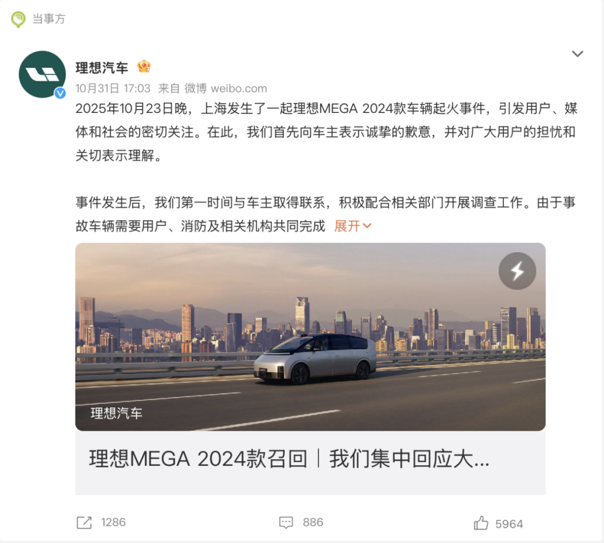Click the MEGA car cover image
This screenshot has width=604, height=543.
[310, 337]
